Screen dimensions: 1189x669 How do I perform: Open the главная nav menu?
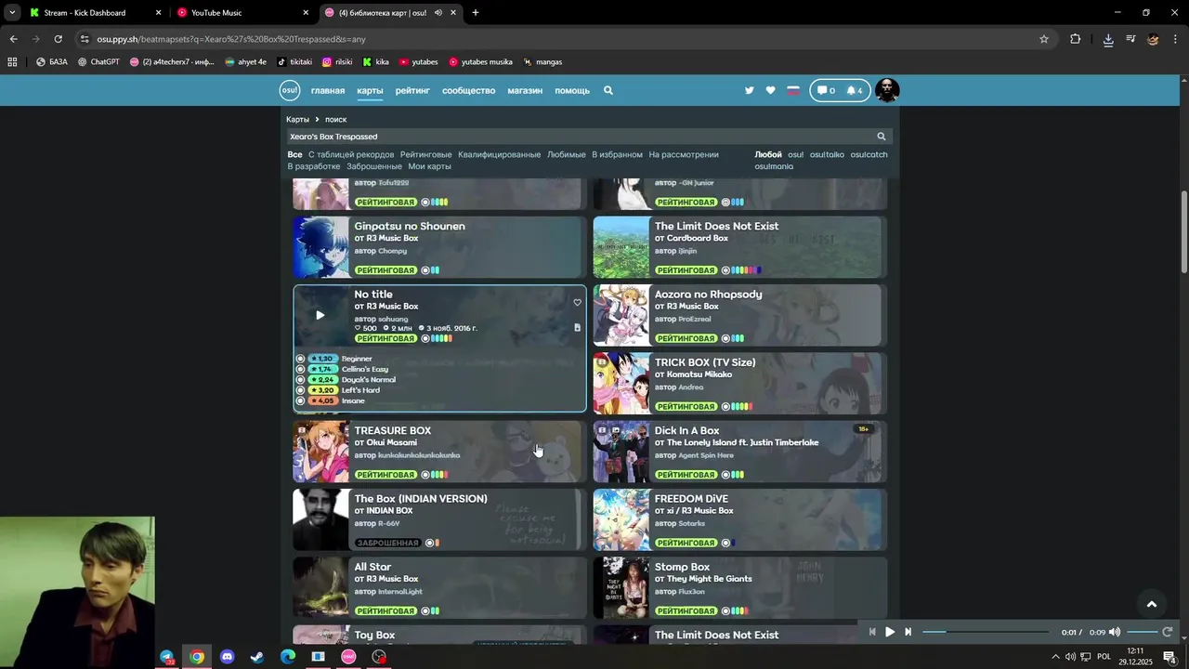(328, 90)
